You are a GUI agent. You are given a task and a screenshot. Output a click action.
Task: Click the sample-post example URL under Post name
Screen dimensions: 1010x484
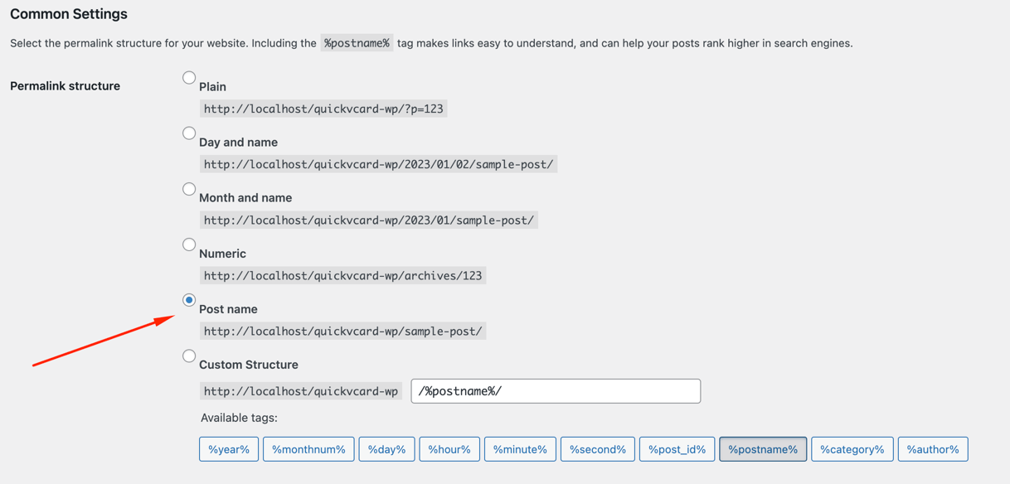[342, 332]
